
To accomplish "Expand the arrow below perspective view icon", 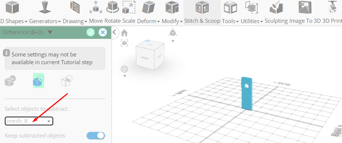I will pyautogui.click(x=173, y=41).
